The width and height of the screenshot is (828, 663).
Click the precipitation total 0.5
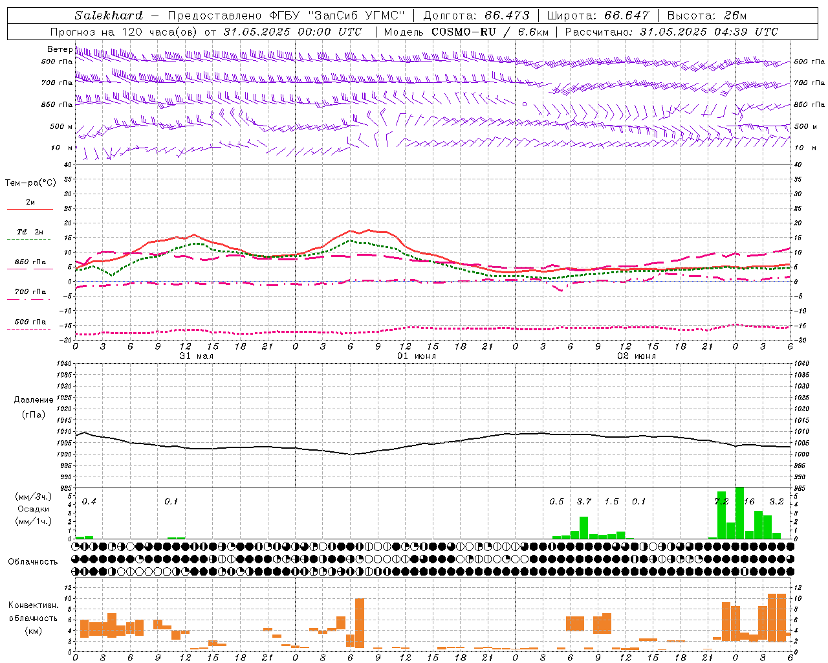pyautogui.click(x=556, y=502)
